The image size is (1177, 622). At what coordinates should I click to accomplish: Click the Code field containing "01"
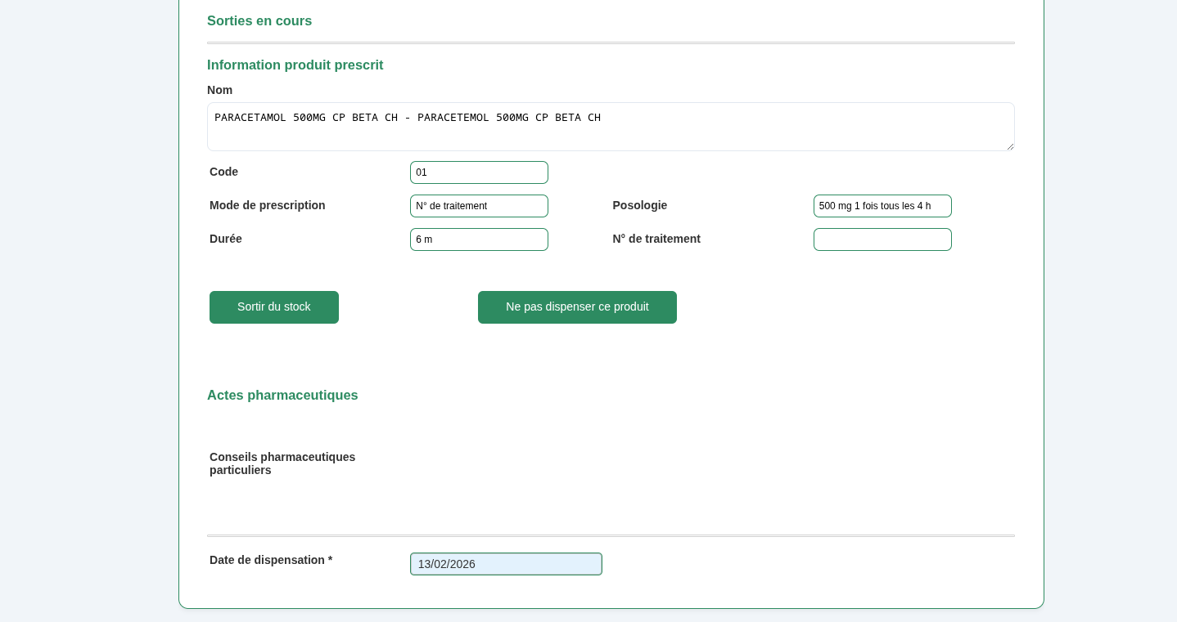point(479,172)
